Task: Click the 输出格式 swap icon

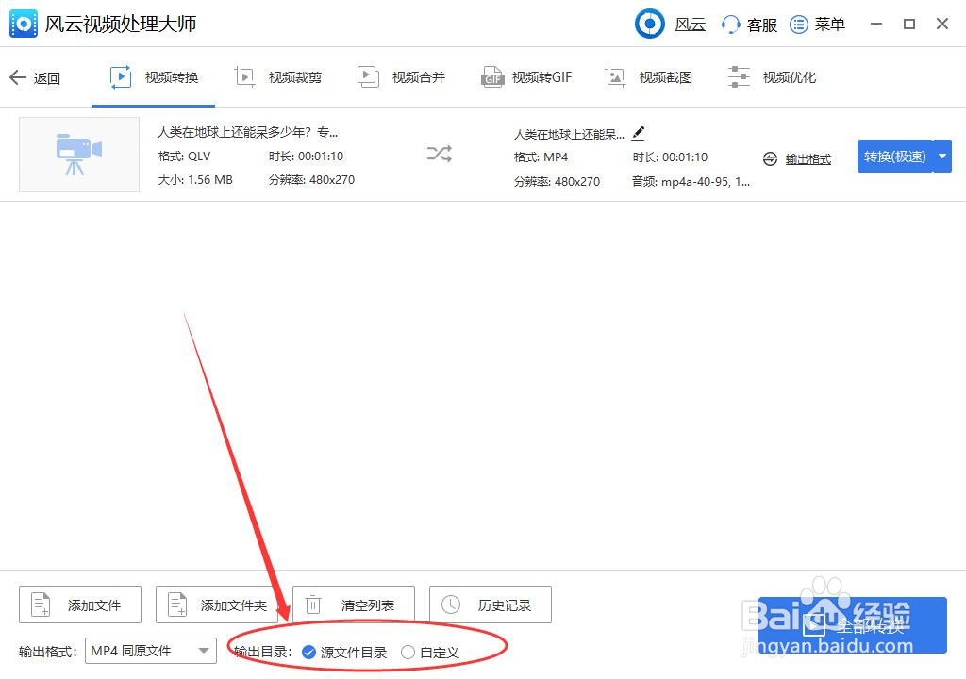Action: [x=770, y=159]
